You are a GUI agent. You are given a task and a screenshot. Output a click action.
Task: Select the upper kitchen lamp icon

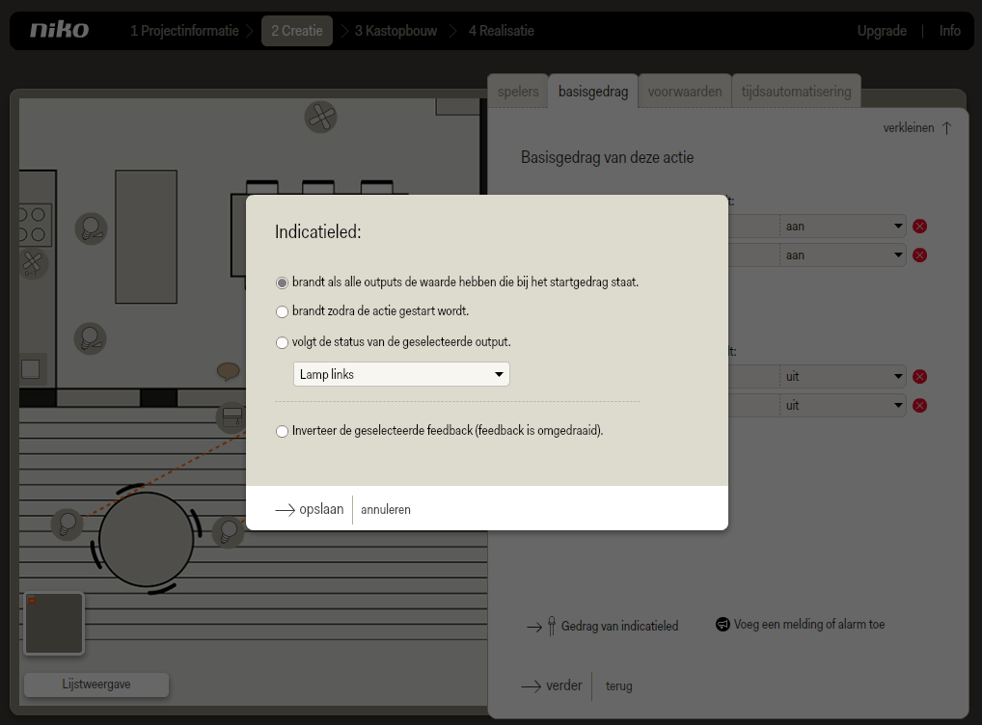click(91, 228)
